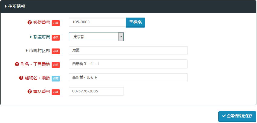Click the 必須 badge next to 郵便番号
257x123 pixels.
click(56, 23)
